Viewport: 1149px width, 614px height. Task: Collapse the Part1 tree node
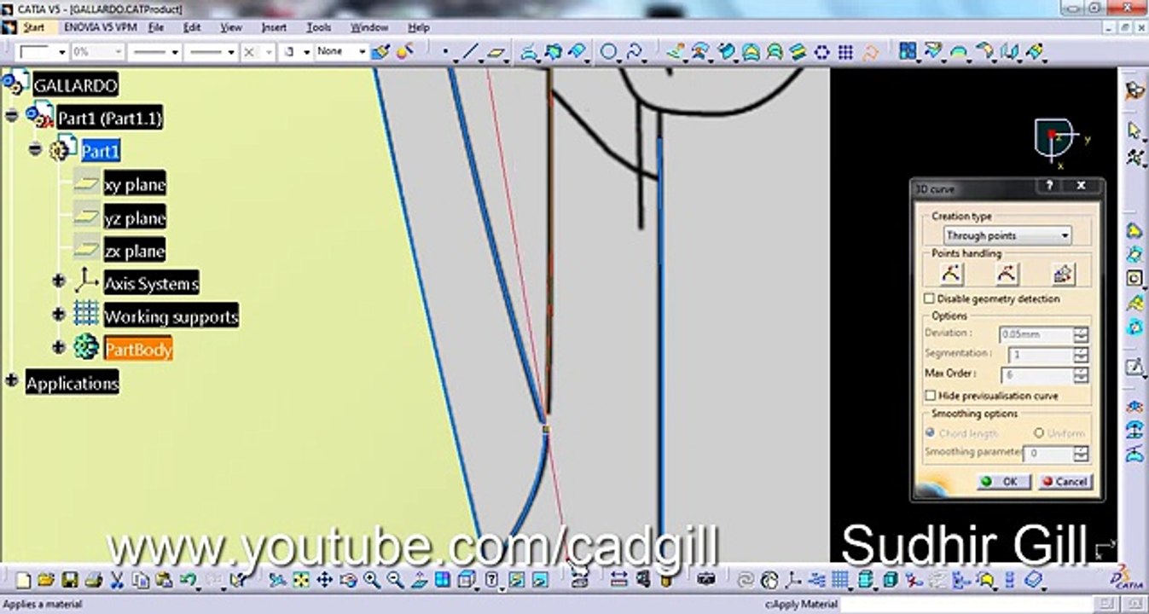click(35, 149)
